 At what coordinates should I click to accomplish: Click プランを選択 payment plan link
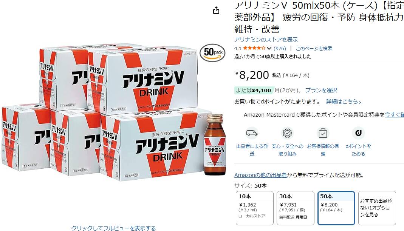321,90
